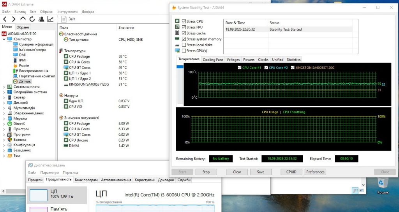Go up one level with the toolbar arrow
This screenshot has height=212, width=399.
pos(23,19)
